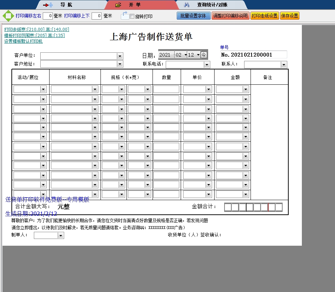Screen dimensions: 335x292
Task: Open the 打印走纸设置 button
Action: [264, 16]
